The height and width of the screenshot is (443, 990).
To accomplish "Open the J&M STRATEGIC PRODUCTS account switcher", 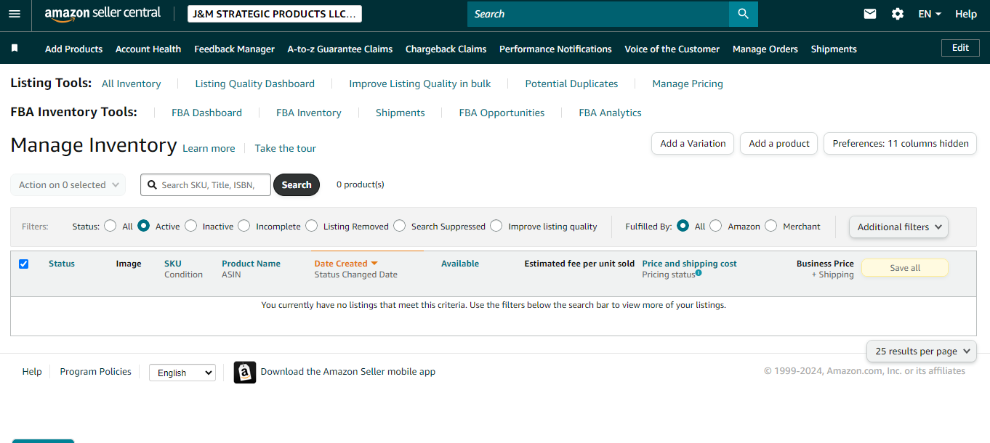I will click(274, 14).
